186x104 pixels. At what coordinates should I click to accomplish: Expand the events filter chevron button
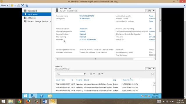point(152,74)
